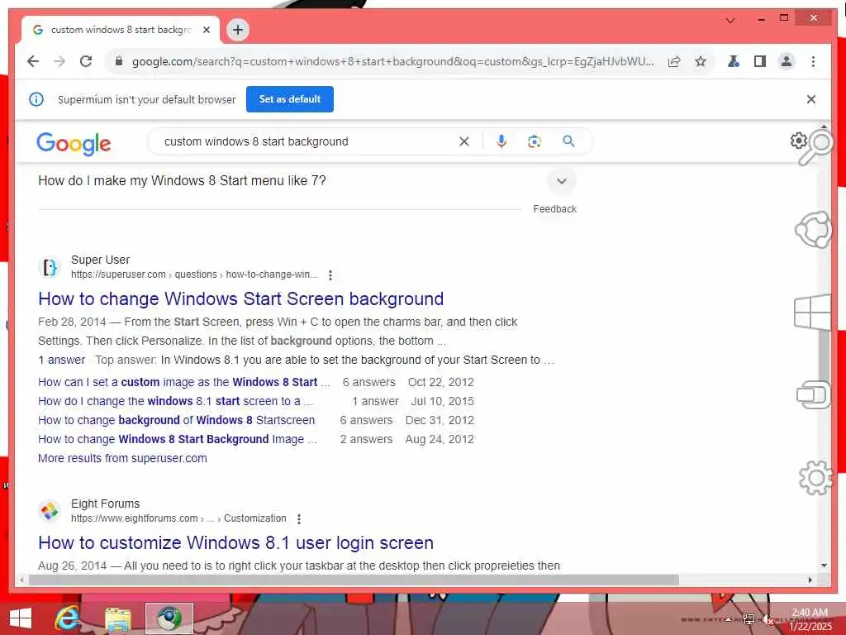Click the Super User site name

tap(100, 260)
